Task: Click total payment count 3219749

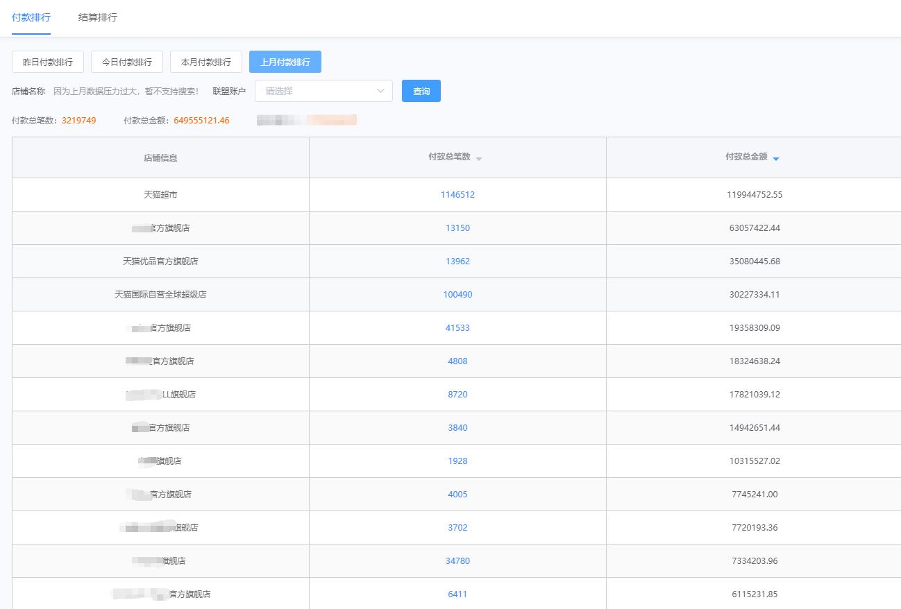Action: [x=79, y=121]
